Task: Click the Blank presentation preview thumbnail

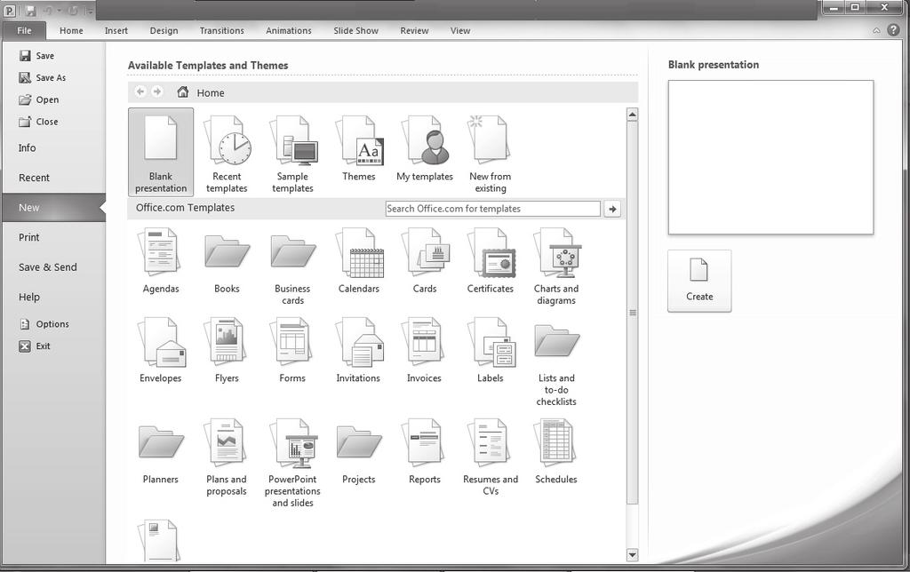Action: click(x=770, y=157)
